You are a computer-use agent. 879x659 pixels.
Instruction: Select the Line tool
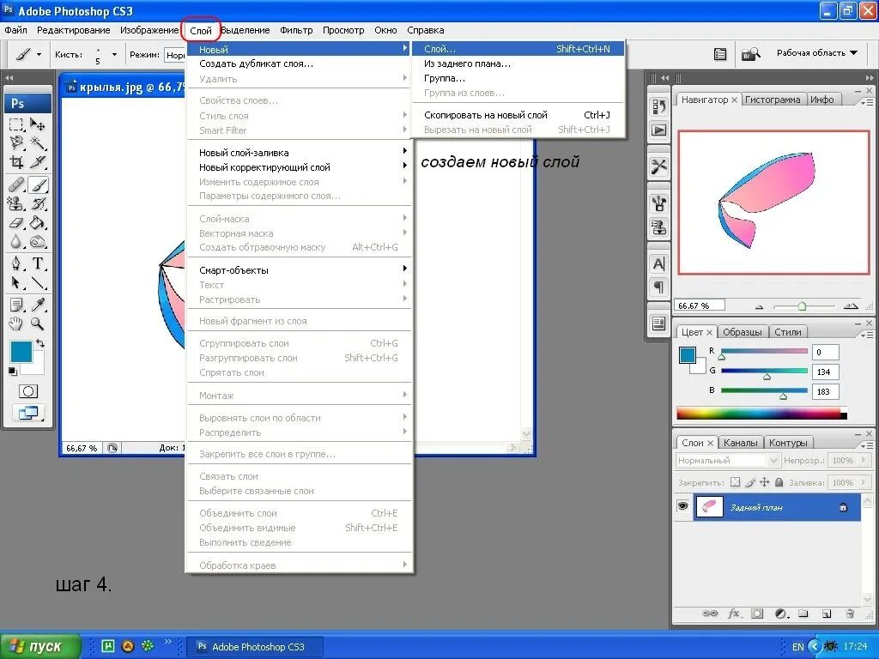click(38, 283)
